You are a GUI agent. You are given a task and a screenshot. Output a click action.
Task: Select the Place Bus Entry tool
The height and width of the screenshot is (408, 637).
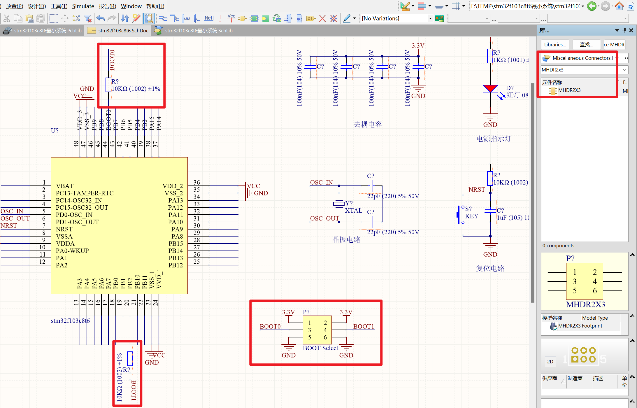pos(197,19)
